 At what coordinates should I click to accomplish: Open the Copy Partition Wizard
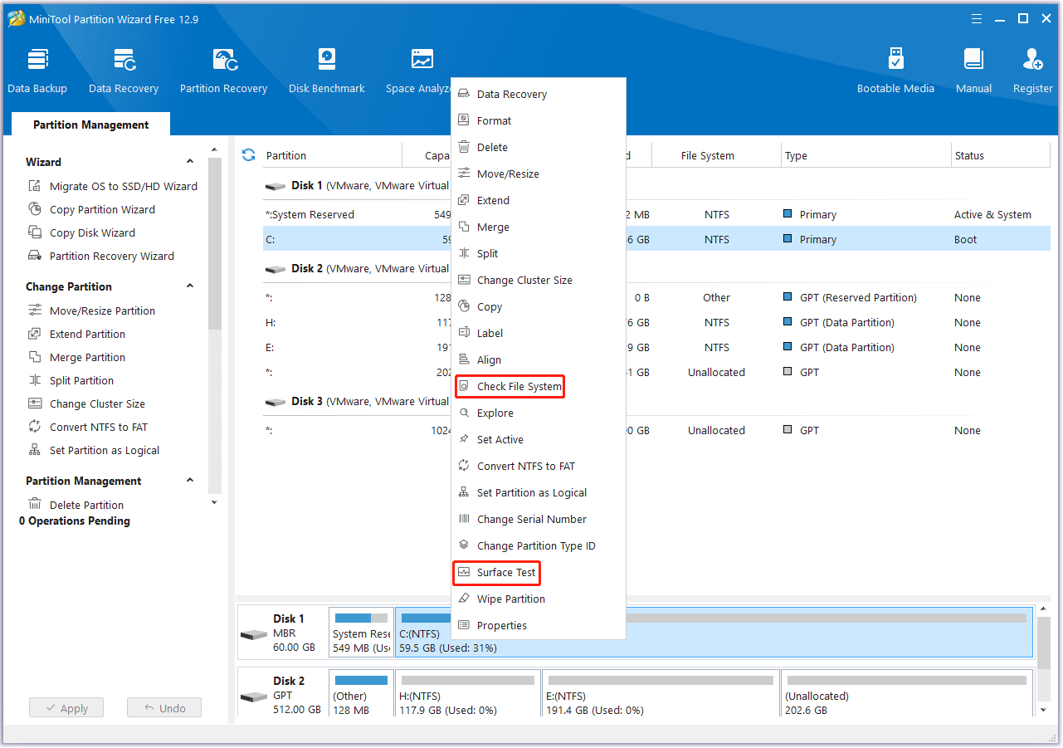(x=91, y=210)
